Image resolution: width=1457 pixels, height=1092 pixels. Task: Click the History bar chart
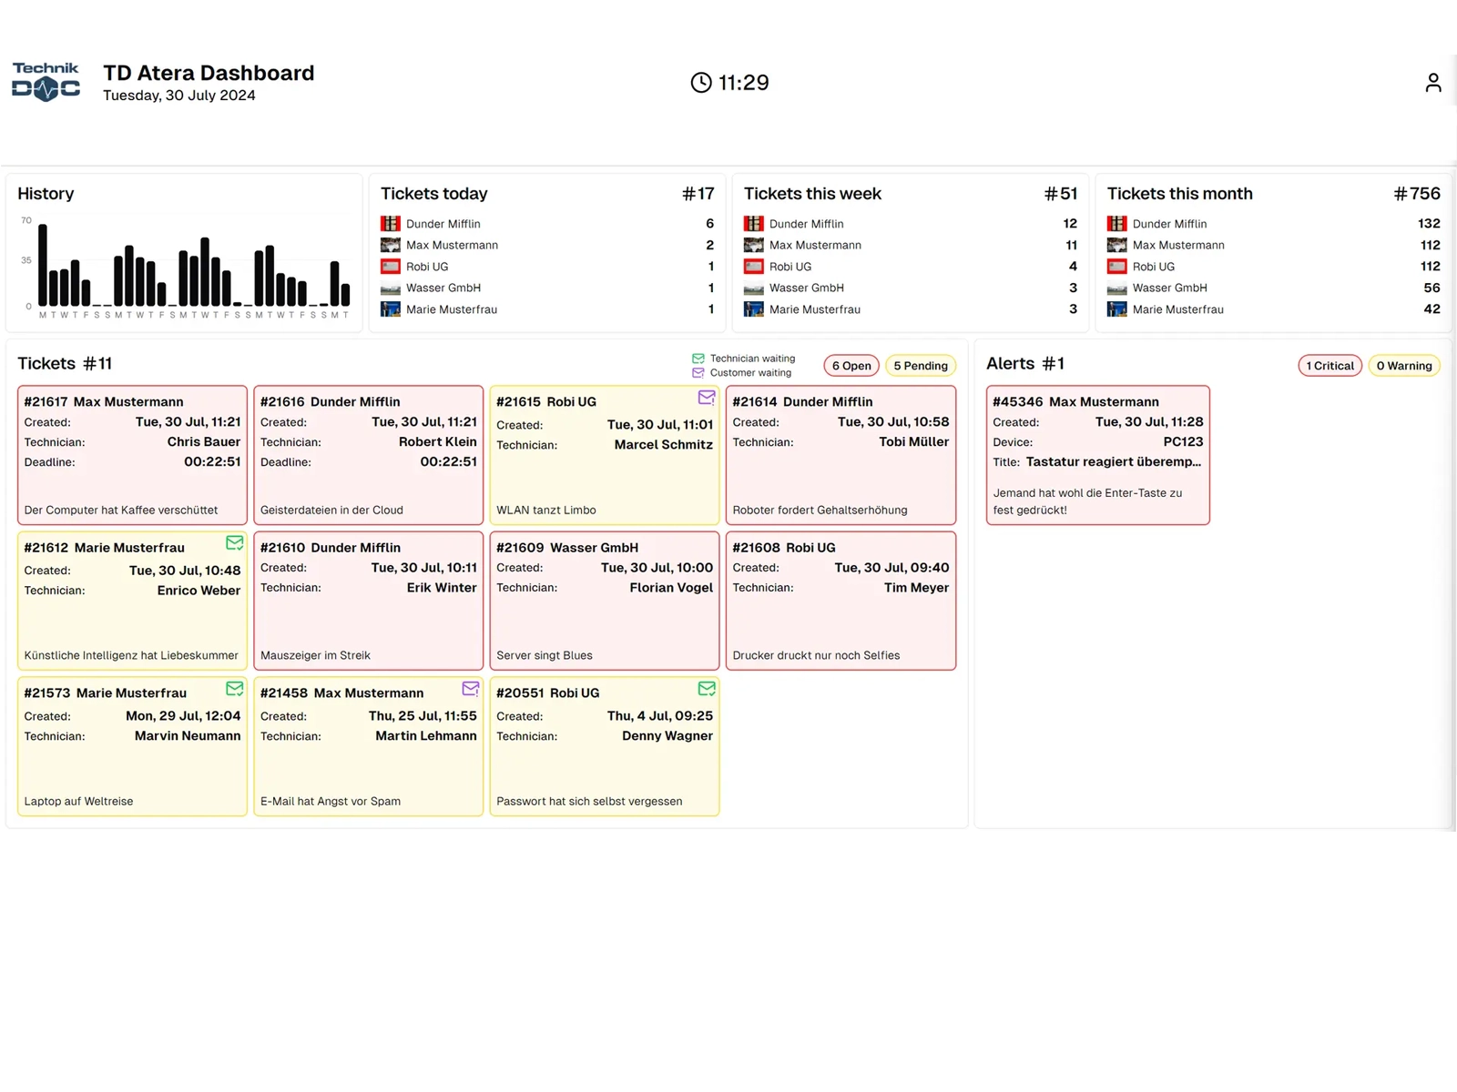coord(184,267)
